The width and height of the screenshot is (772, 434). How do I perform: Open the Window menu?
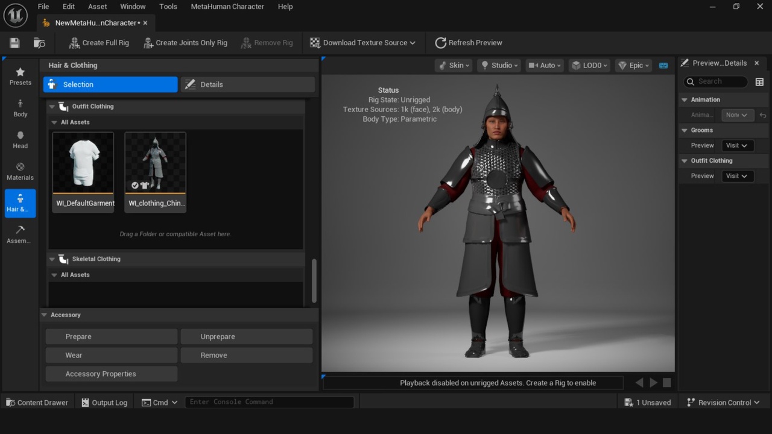133,7
